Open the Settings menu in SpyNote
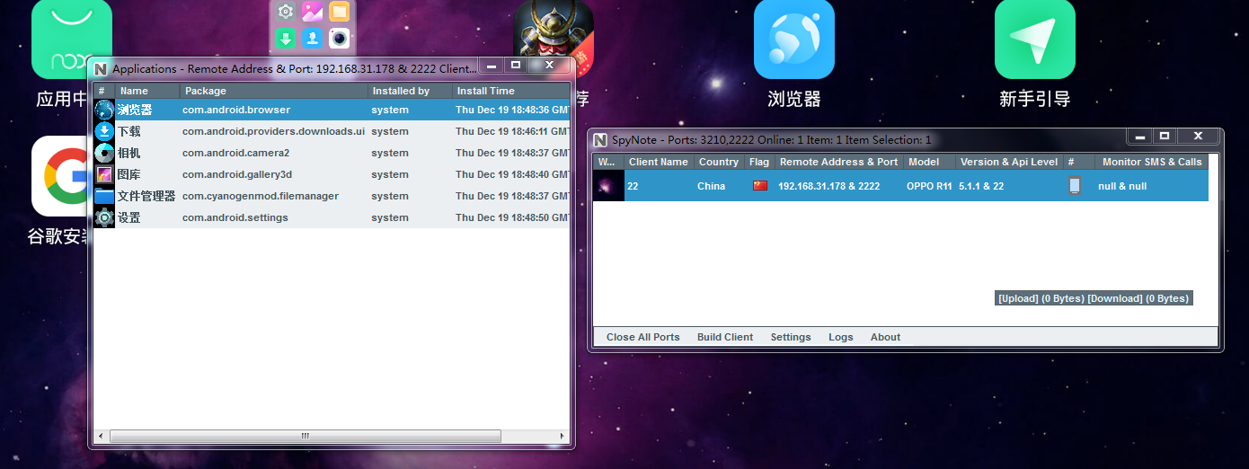 pos(791,337)
